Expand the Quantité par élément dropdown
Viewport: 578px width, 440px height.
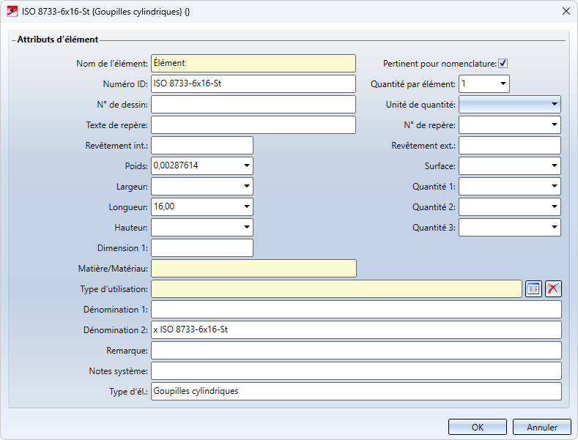point(503,84)
